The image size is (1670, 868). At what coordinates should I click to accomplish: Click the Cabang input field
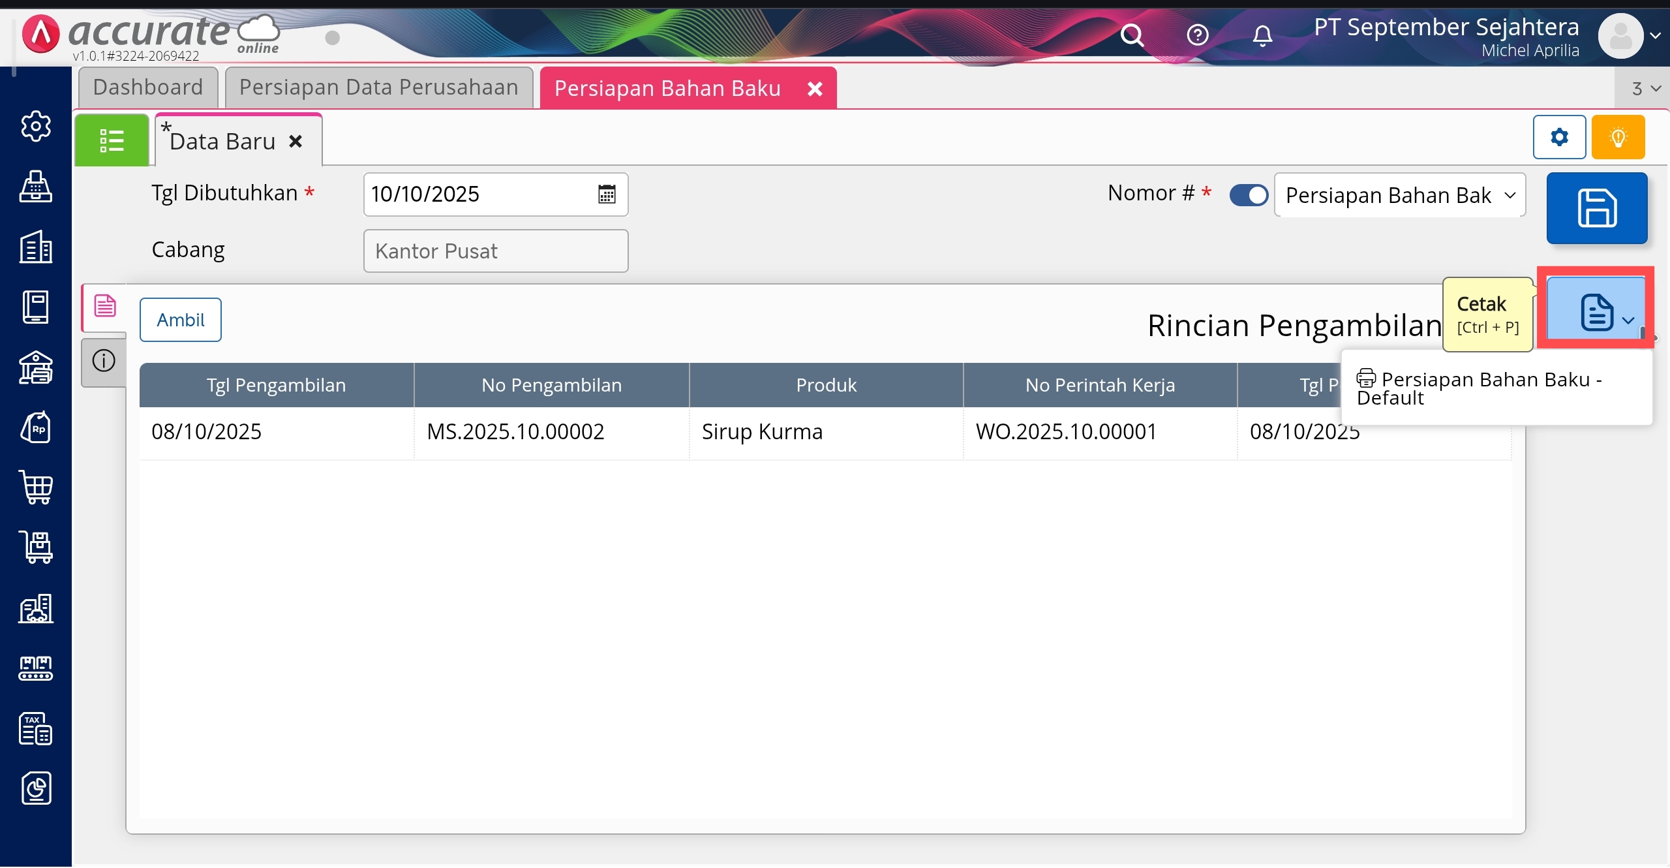(x=495, y=251)
